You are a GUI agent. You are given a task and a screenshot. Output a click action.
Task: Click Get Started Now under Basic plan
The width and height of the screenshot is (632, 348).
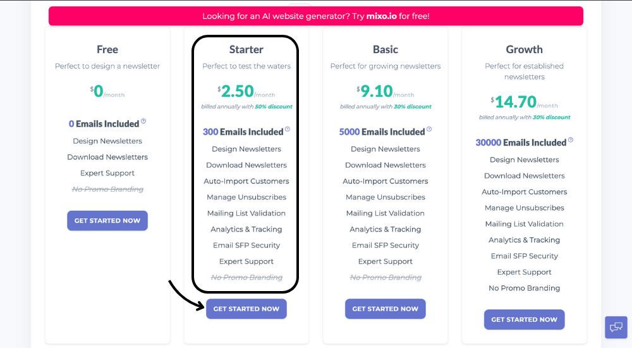(386, 309)
